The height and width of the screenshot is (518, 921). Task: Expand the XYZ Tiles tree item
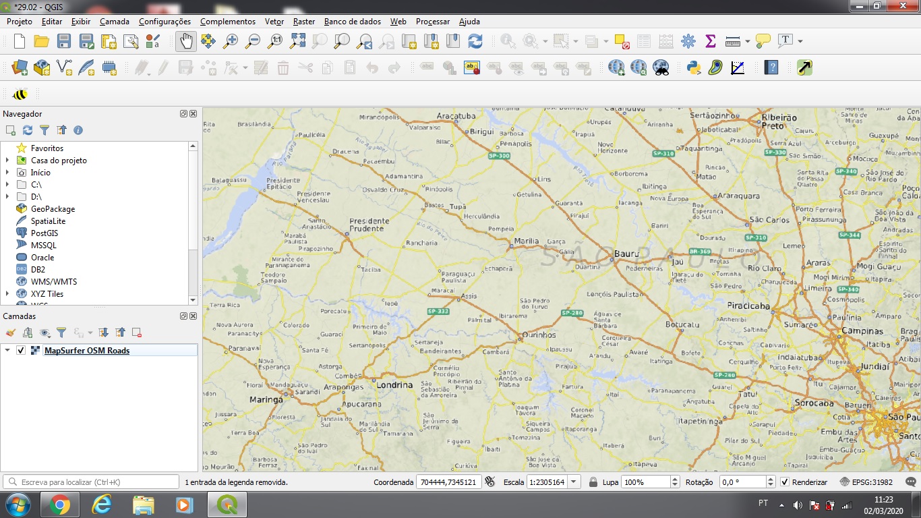click(7, 294)
